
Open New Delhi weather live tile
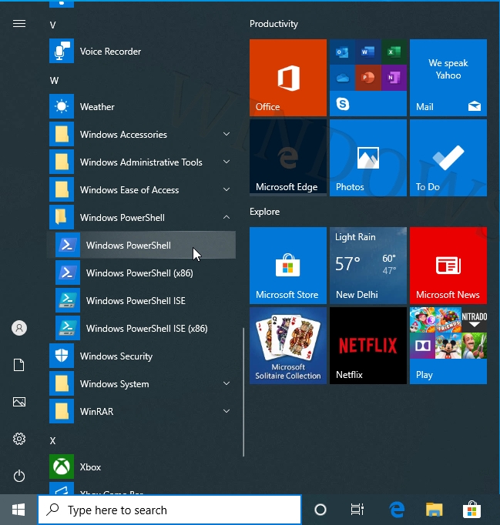click(368, 266)
